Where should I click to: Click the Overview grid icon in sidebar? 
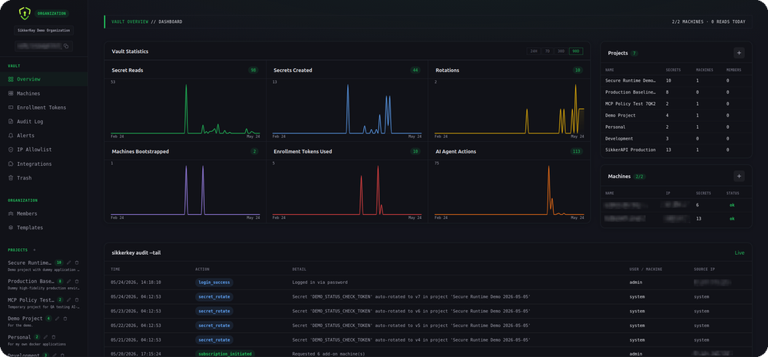(11, 79)
